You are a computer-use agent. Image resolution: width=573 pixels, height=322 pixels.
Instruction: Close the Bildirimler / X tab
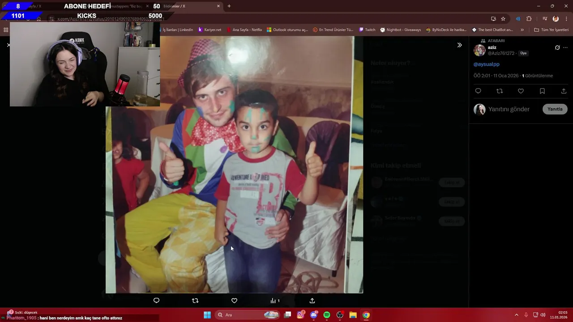coord(218,6)
